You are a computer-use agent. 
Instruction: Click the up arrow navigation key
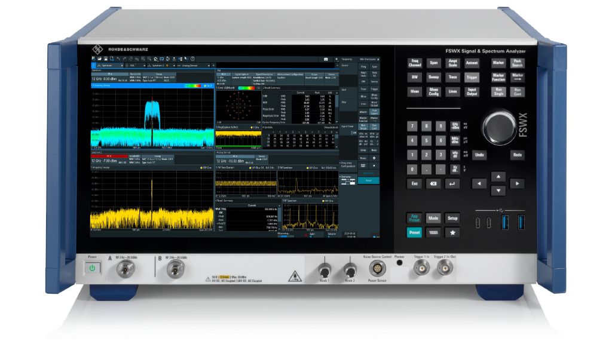pyautogui.click(x=498, y=177)
